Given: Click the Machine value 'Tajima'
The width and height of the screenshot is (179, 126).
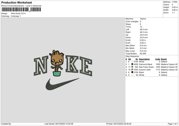Looking at the screenshot, I should 143,19.
